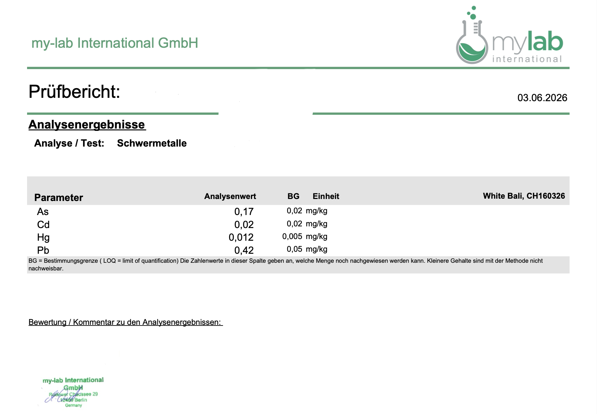Image resolution: width=597 pixels, height=414 pixels.
Task: Click the mylab international logo text
Action: coord(528,47)
